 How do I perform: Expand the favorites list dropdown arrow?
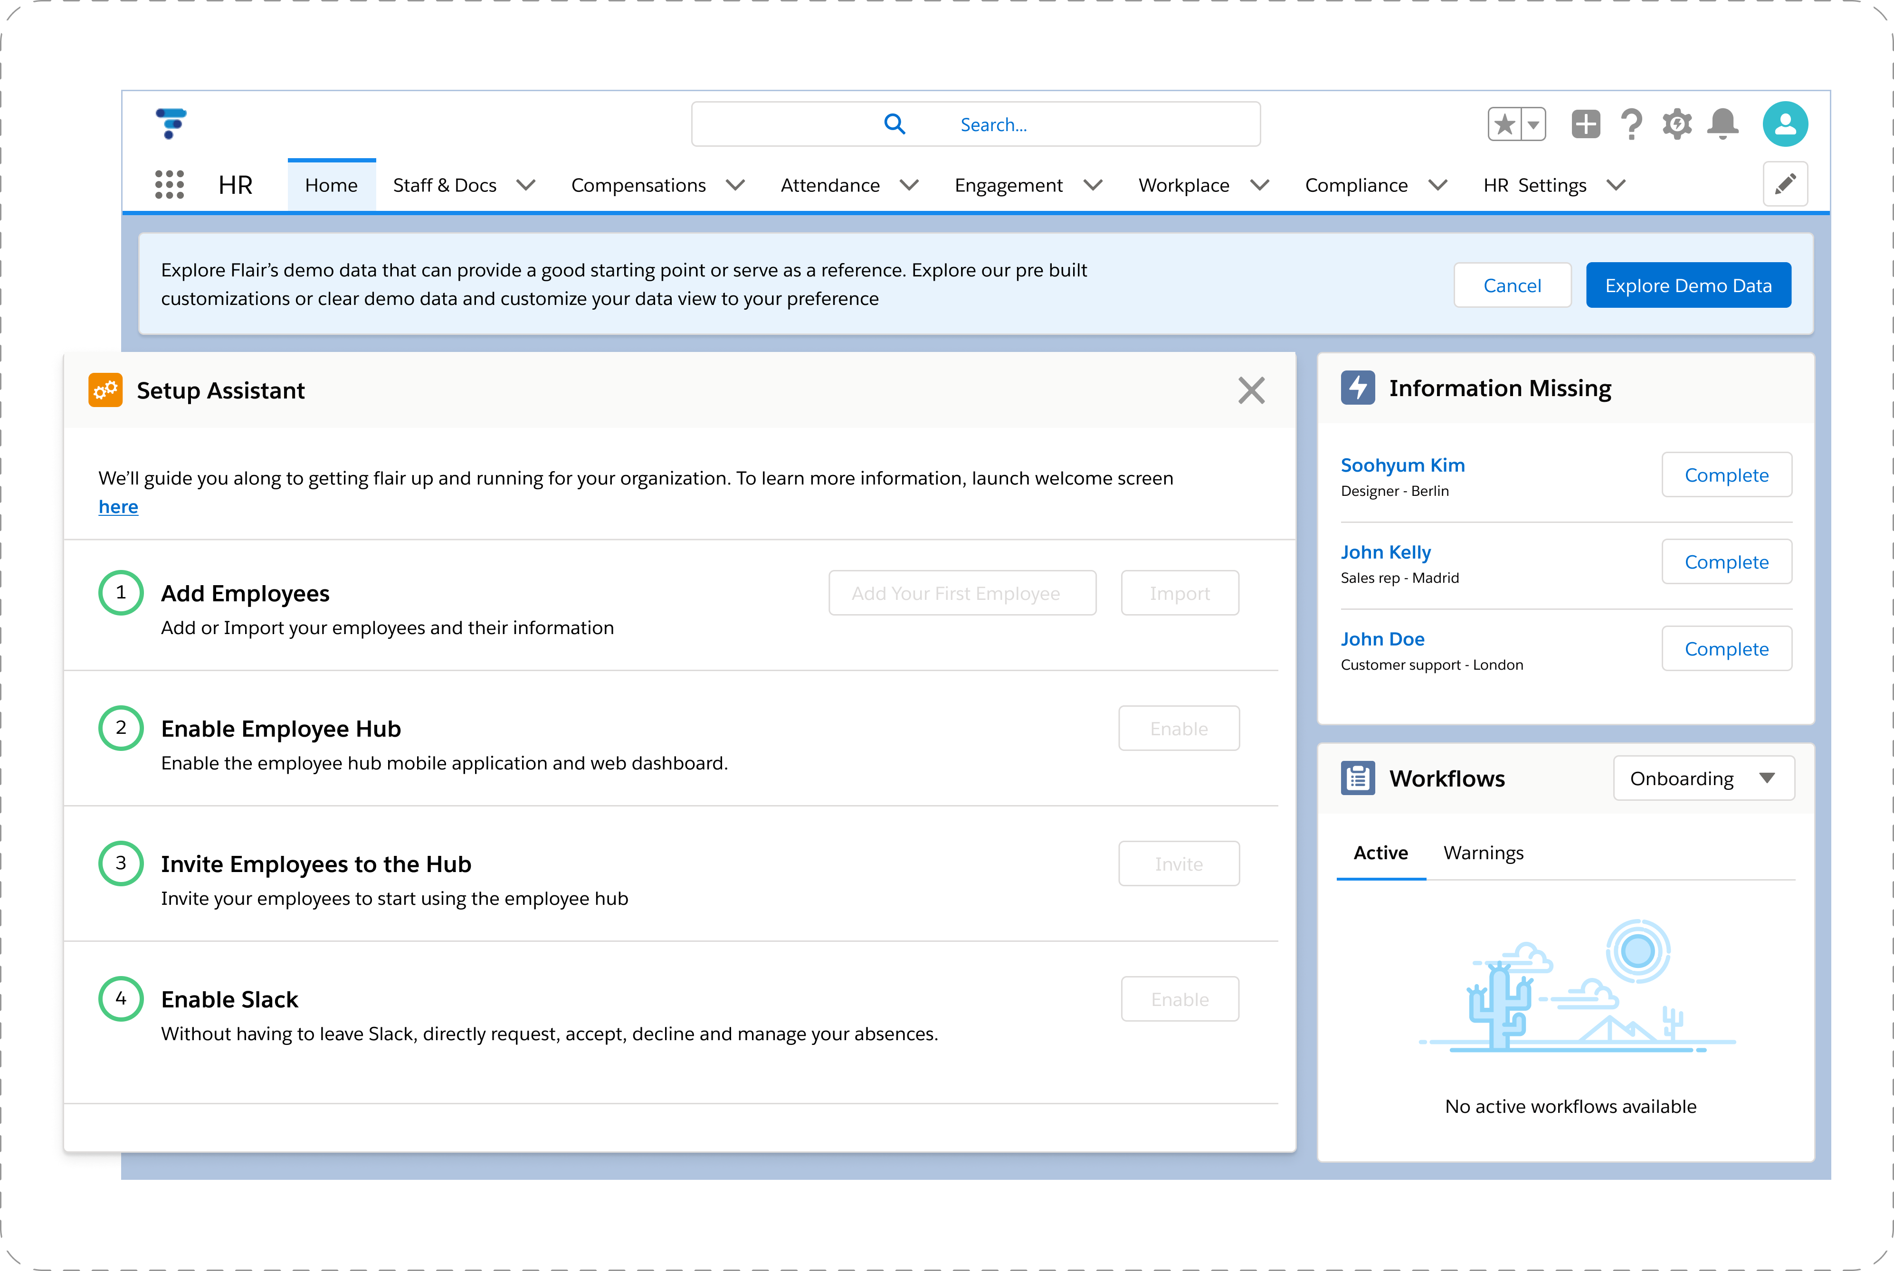tap(1533, 125)
